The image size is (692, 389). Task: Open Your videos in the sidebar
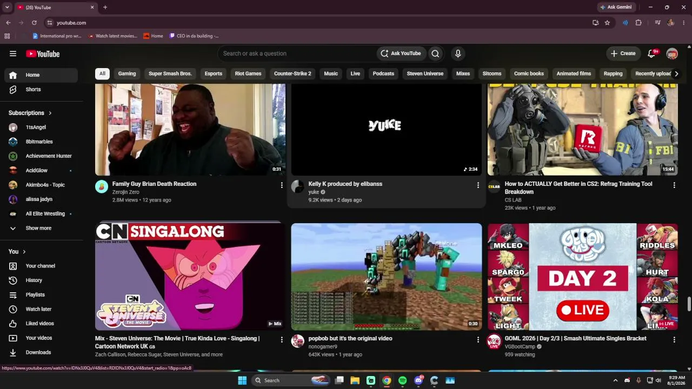[41, 338]
